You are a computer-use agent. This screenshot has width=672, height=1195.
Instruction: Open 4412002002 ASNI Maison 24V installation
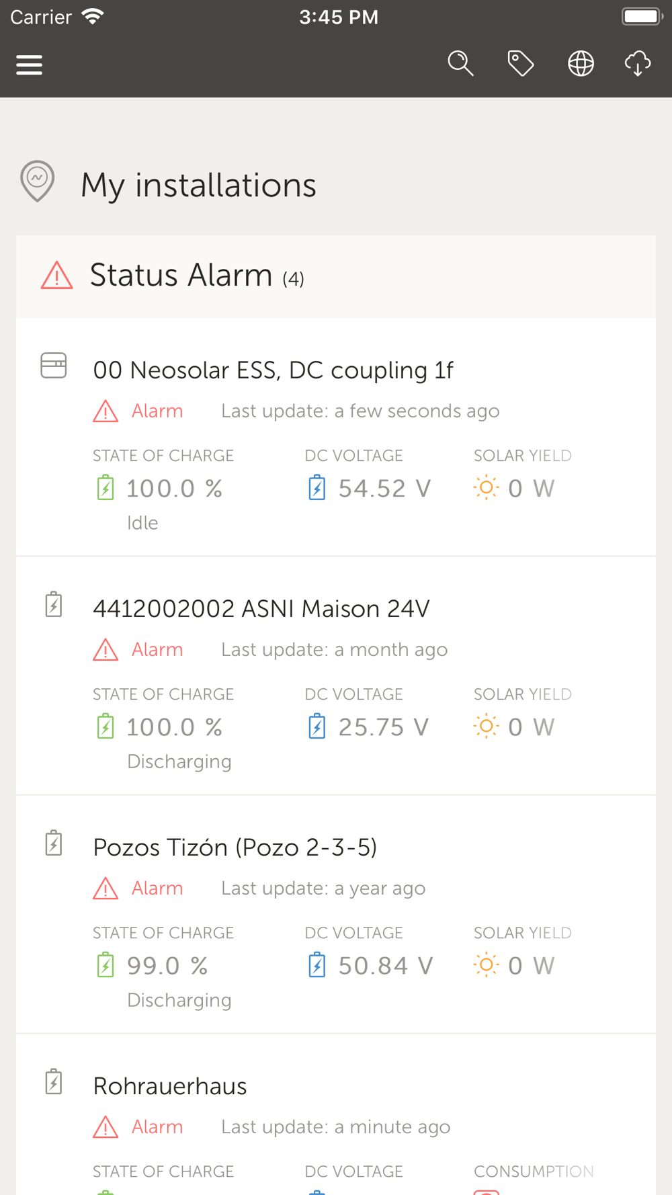point(261,609)
